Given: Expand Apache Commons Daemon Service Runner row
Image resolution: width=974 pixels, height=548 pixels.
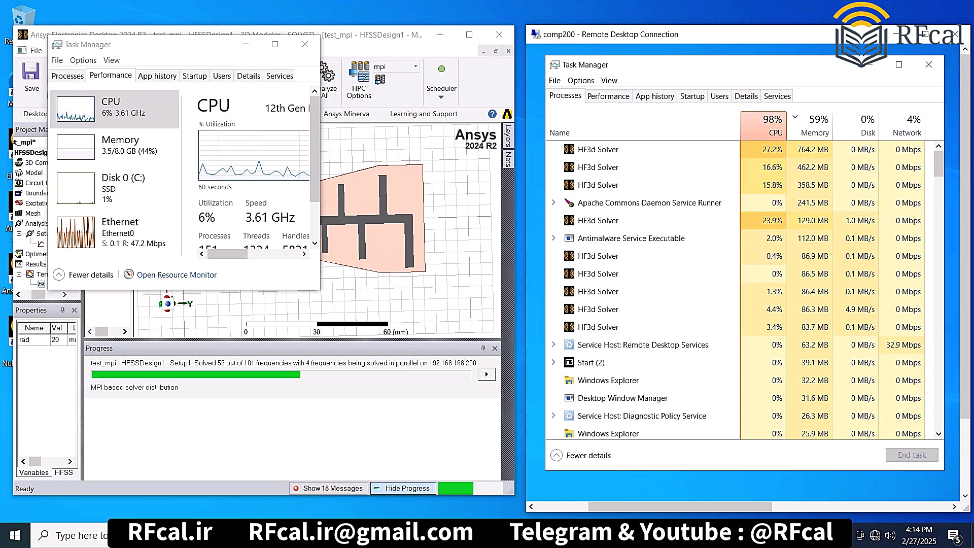Looking at the screenshot, I should 553,202.
